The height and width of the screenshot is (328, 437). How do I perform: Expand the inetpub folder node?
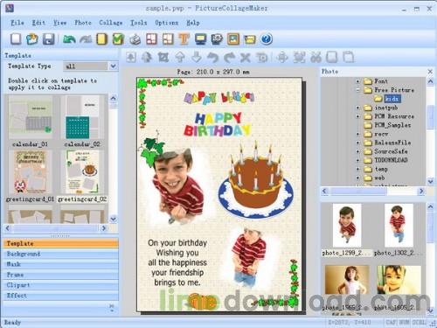click(357, 108)
